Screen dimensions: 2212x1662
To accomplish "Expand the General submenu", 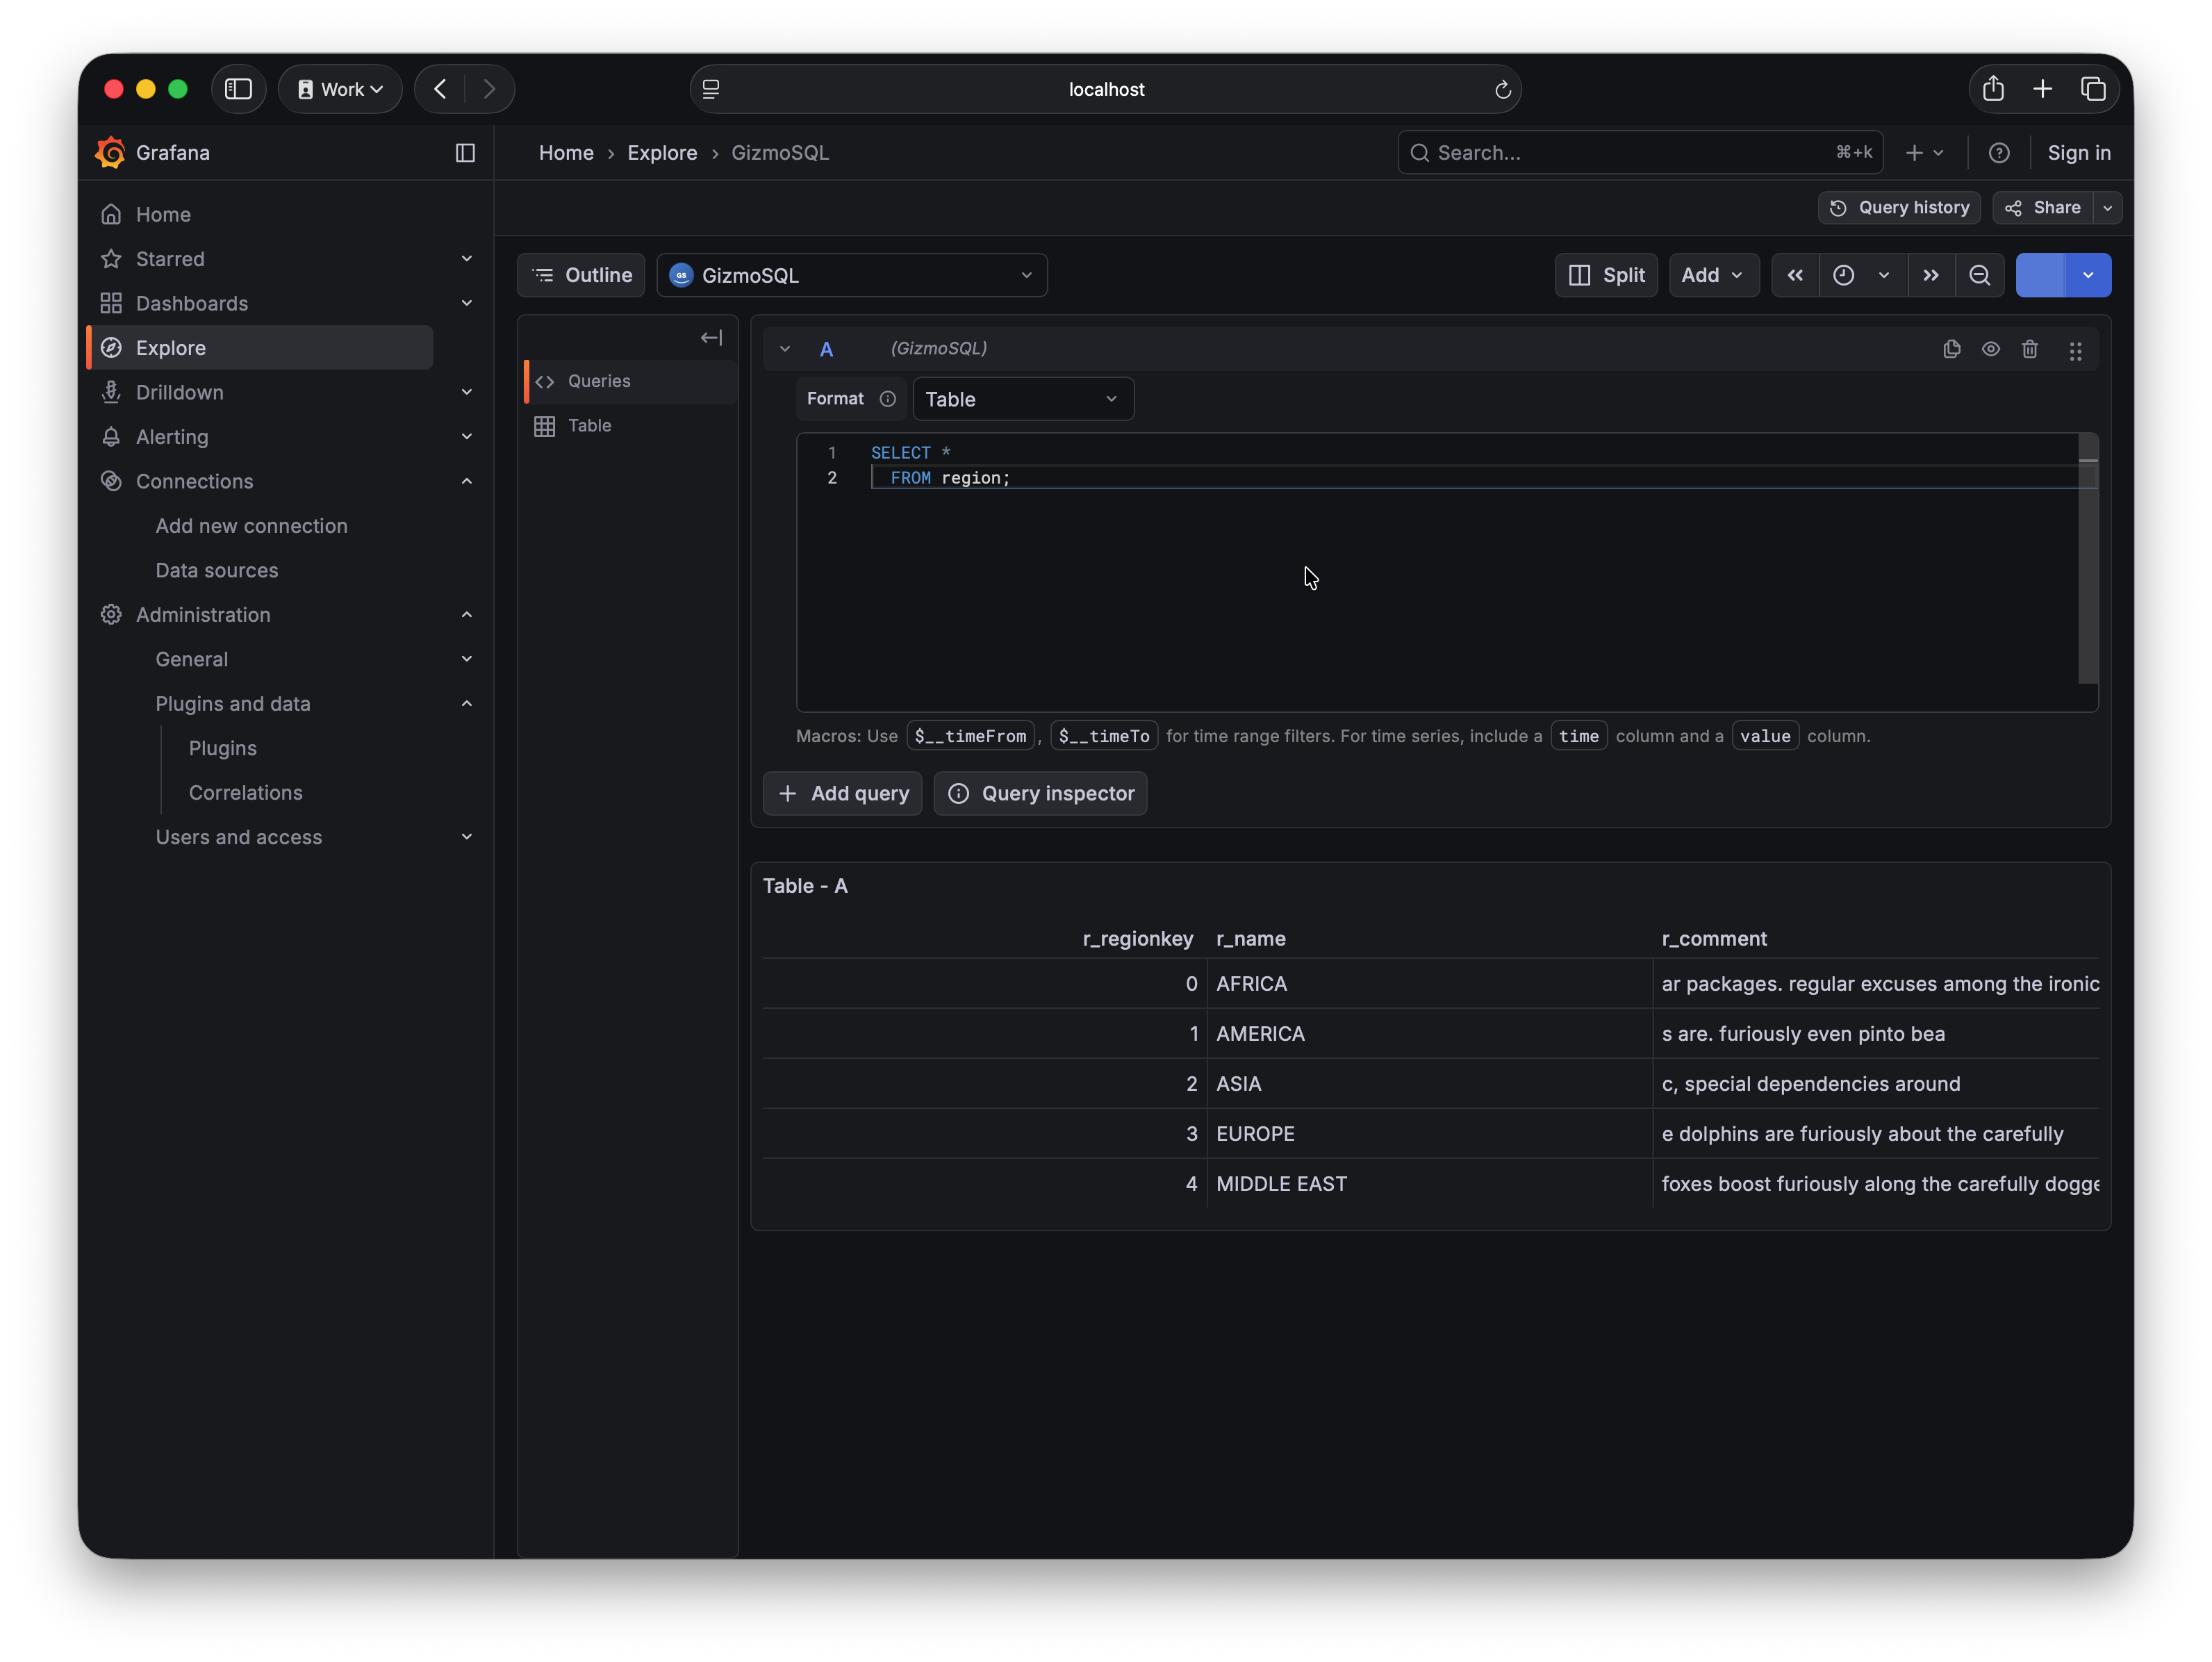I will [x=466, y=659].
